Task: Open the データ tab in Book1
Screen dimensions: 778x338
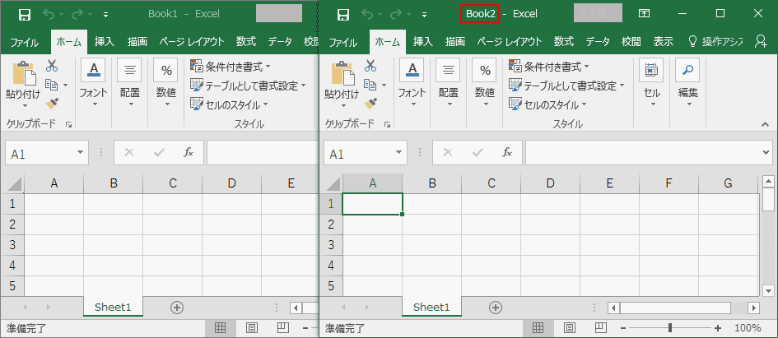Action: point(280,42)
